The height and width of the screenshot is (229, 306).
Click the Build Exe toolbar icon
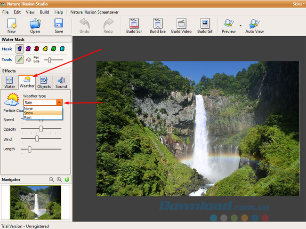point(158,25)
